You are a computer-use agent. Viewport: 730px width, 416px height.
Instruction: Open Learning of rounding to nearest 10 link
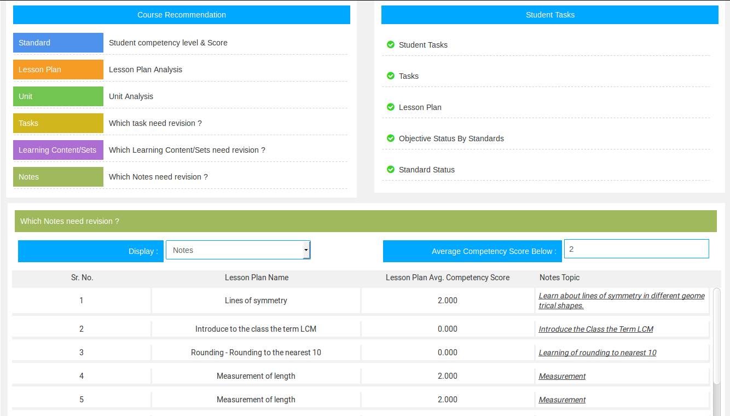(x=598, y=353)
